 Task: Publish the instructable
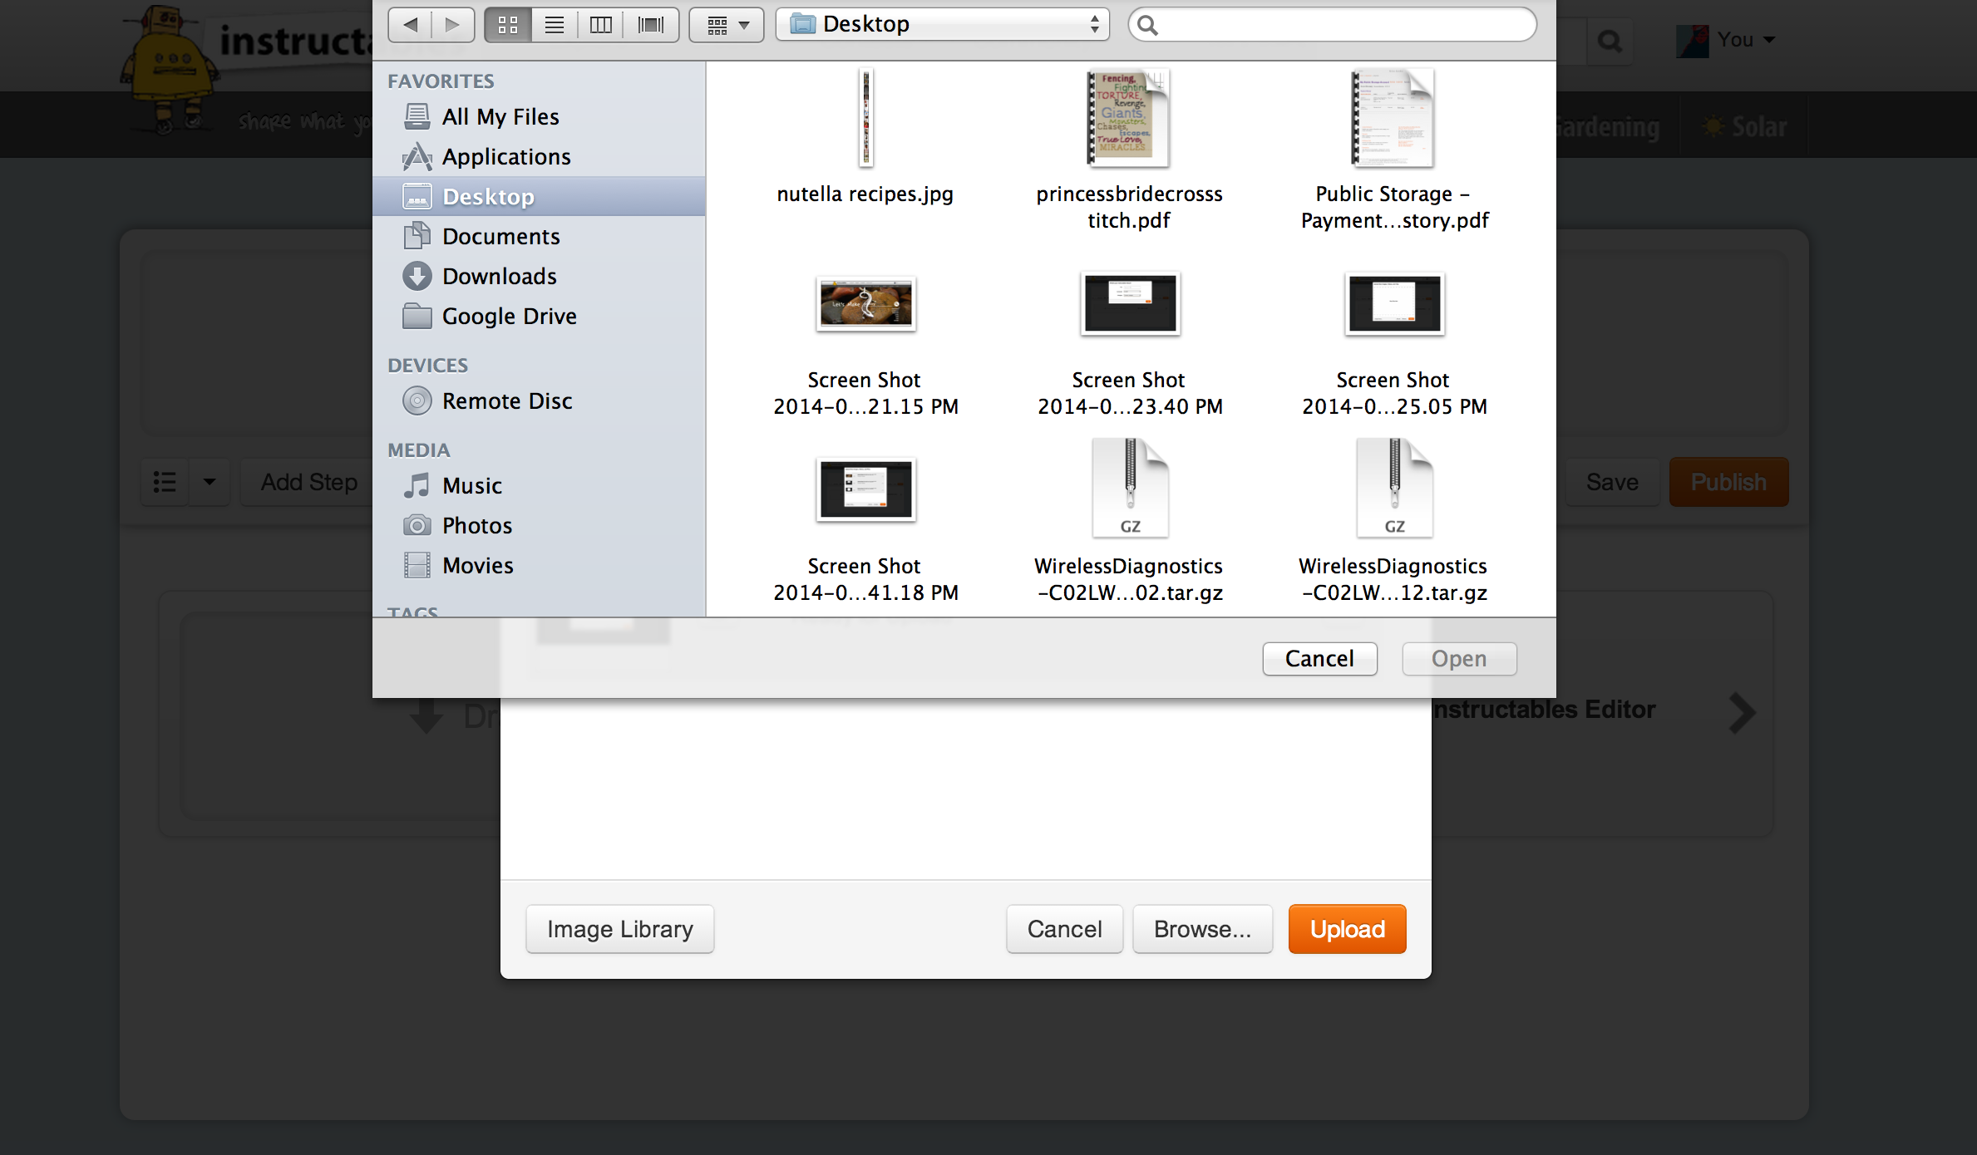click(1728, 481)
